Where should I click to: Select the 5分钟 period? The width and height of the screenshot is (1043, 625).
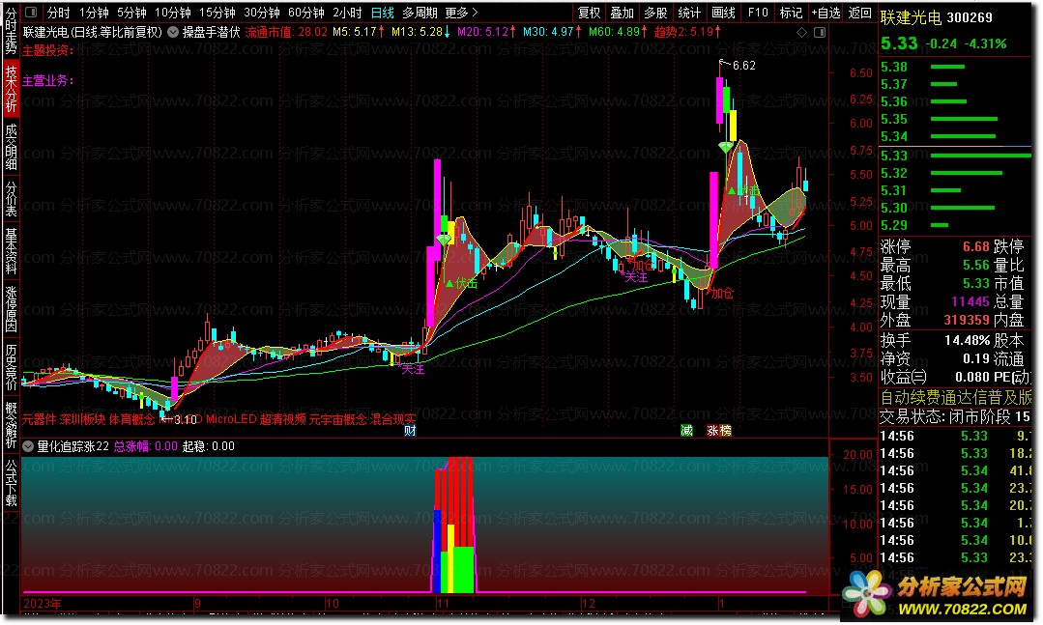(131, 13)
